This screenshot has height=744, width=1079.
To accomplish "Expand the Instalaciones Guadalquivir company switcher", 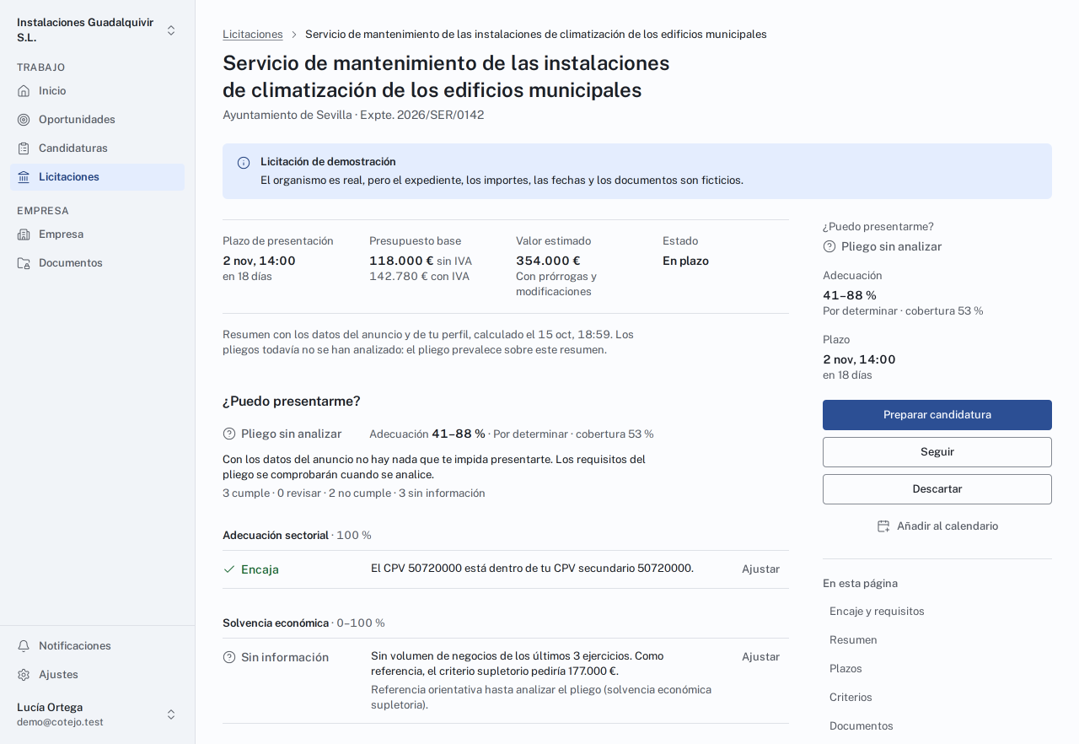I will point(97,30).
